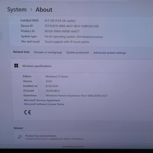The image size is (153, 153).
Task: Open System protection link
Action: pos(78,53)
